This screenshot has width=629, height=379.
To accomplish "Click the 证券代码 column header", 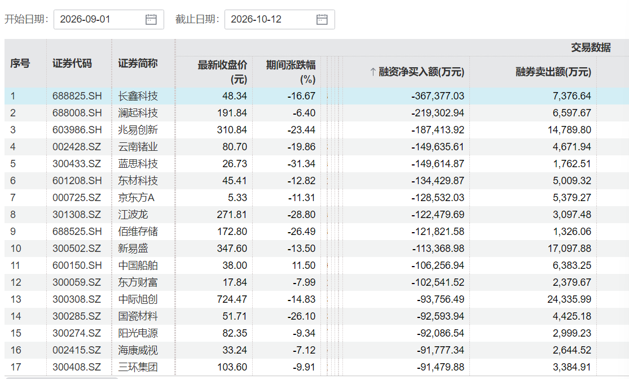I will [x=72, y=63].
